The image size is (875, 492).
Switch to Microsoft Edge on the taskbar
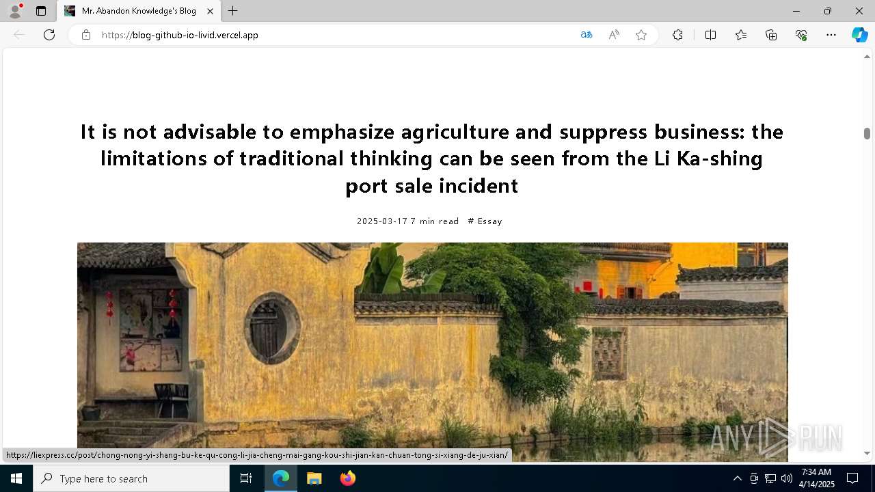coord(281,478)
